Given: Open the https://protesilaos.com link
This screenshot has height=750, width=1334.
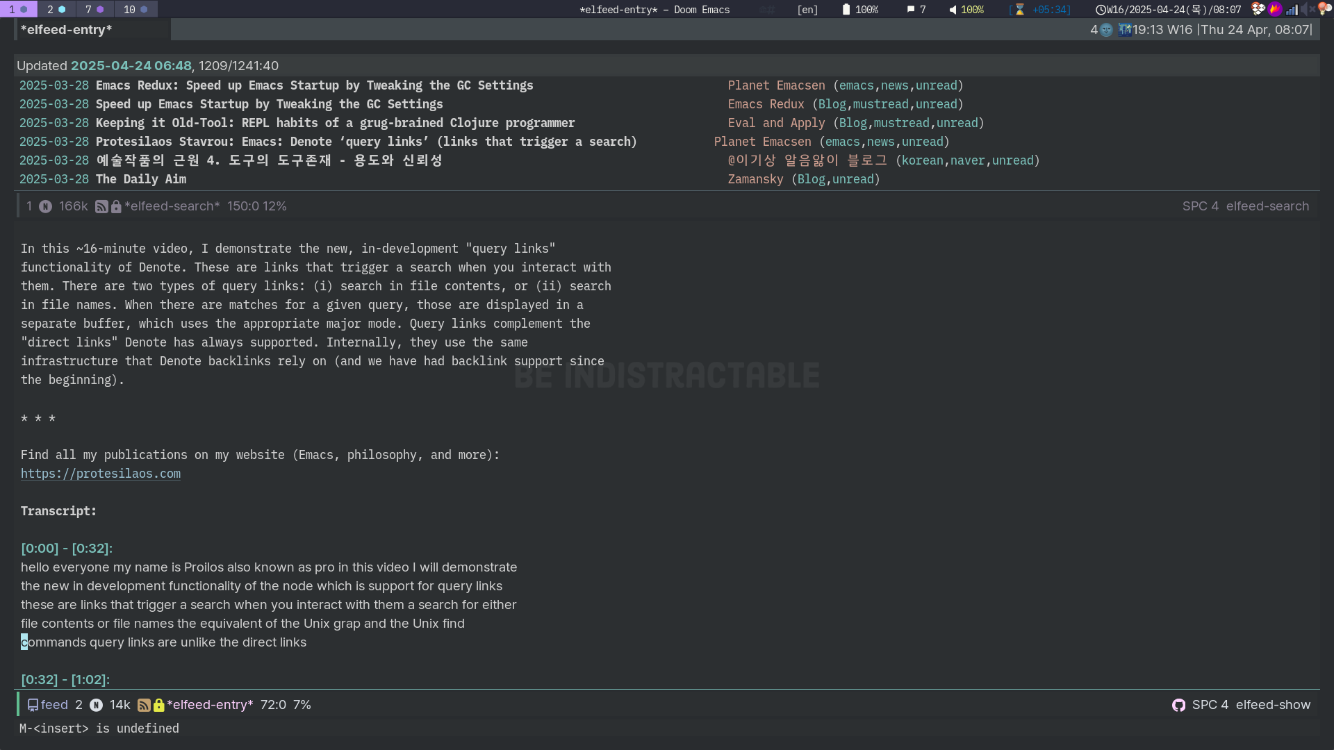Looking at the screenshot, I should pyautogui.click(x=101, y=474).
